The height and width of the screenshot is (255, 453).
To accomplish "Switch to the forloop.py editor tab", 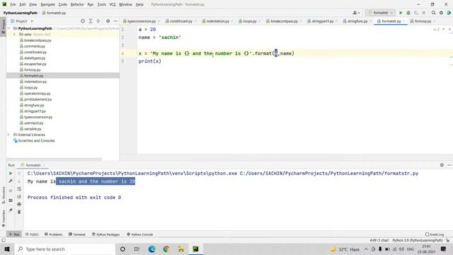I will tap(423, 21).
